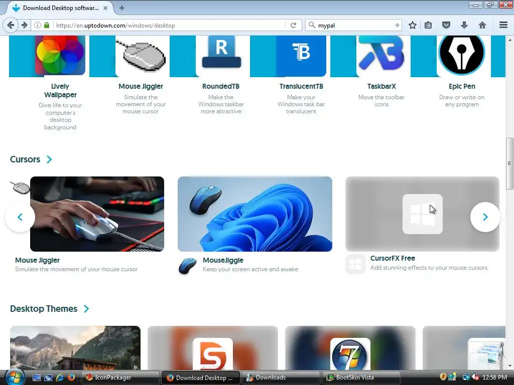Click the CursorFX Free gray banner image
Viewport: 514px width, 385px height.
[x=422, y=214]
